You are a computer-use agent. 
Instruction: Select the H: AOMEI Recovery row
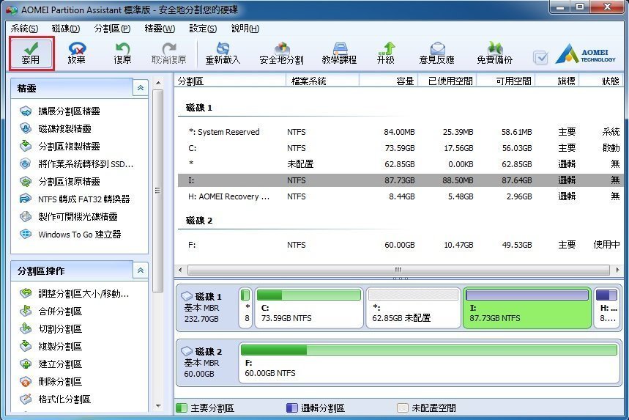coord(401,196)
